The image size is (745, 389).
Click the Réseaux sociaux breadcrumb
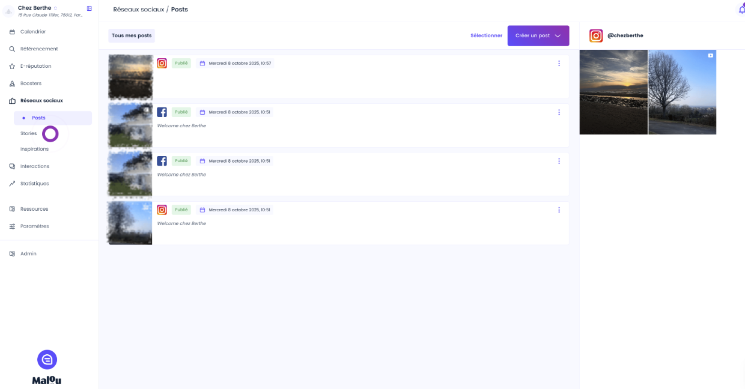(x=138, y=10)
